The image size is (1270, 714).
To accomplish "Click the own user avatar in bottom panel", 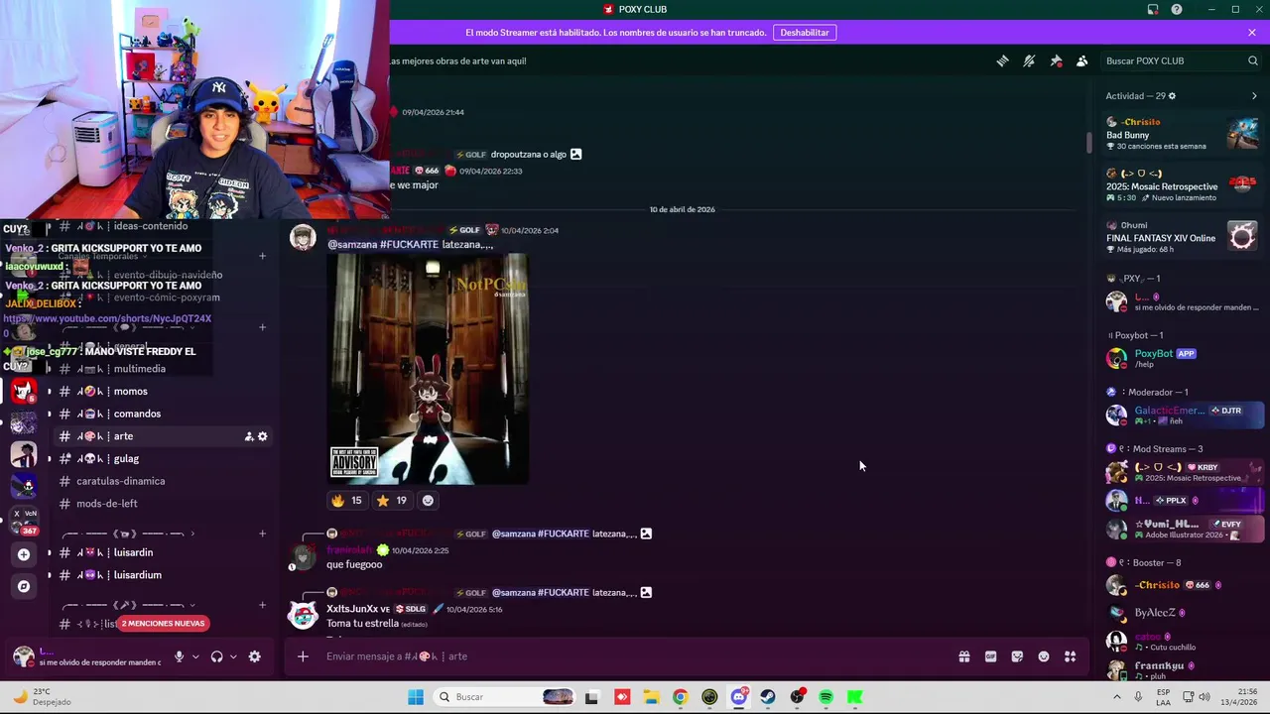I will (23, 656).
